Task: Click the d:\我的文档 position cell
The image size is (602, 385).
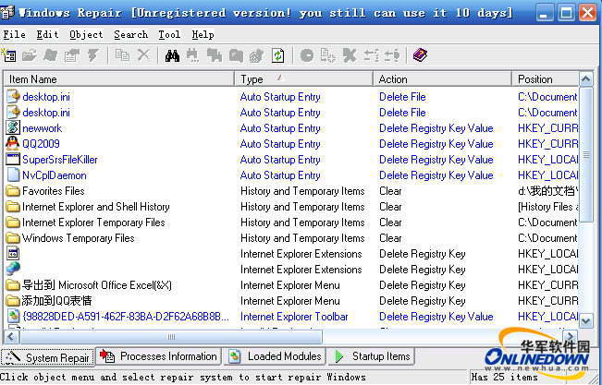Action: point(547,191)
